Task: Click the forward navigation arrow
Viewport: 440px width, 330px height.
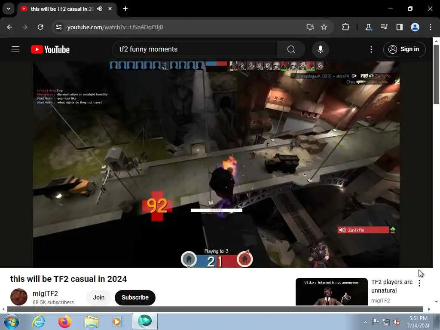Action: point(24,27)
